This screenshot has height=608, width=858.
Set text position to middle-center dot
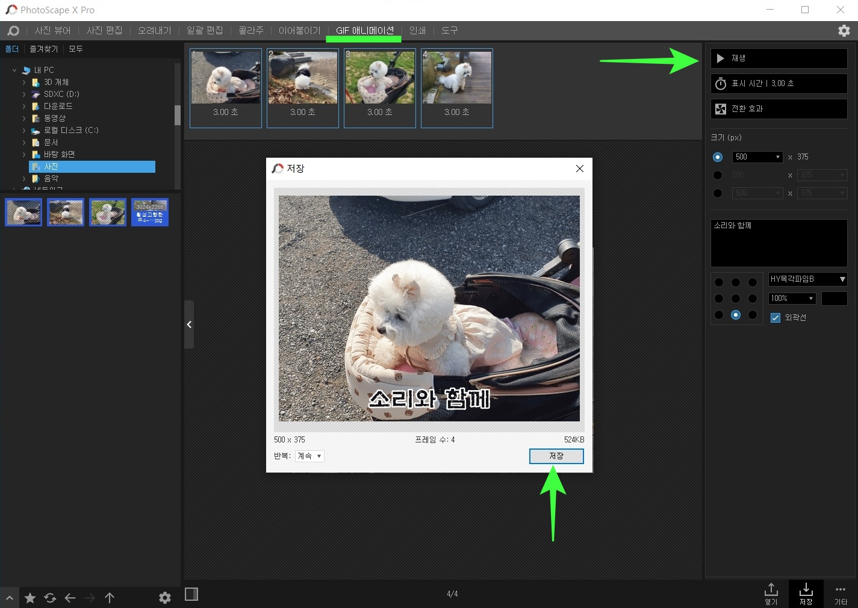[736, 299]
